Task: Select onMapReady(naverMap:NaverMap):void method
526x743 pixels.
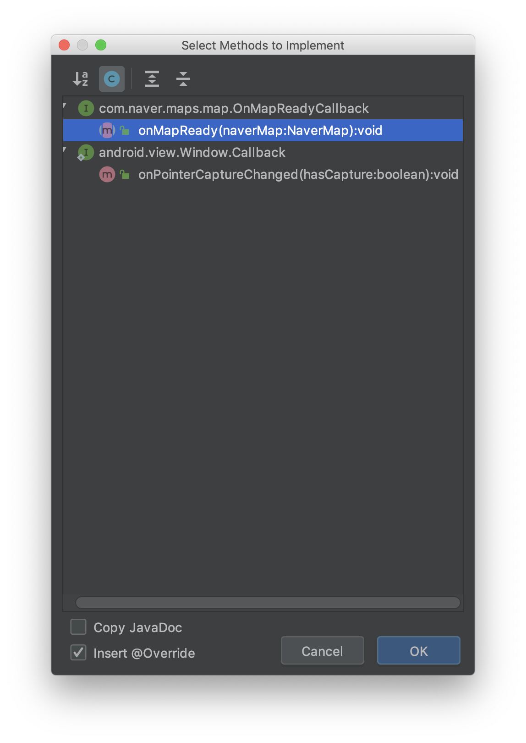Action: pyautogui.click(x=263, y=130)
